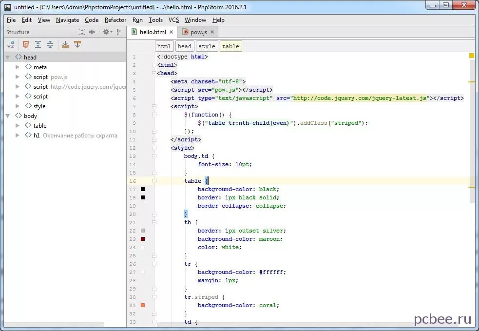Click the JS file icon on pow.js tab
This screenshot has height=331, width=479.
point(186,32)
